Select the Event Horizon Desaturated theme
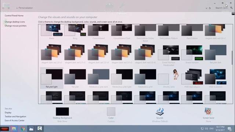This screenshot has height=132, width=235. (169, 55)
